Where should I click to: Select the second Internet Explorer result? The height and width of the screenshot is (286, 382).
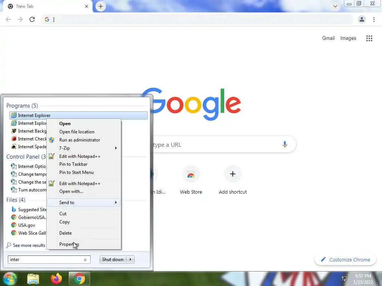[x=28, y=123]
